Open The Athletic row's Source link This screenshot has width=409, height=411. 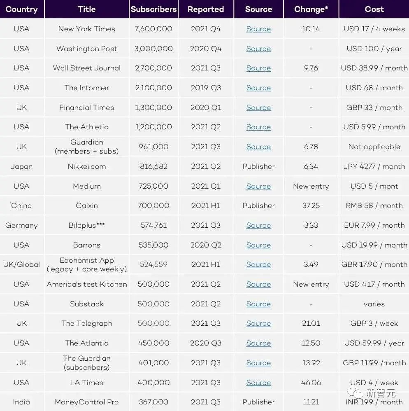(x=258, y=127)
